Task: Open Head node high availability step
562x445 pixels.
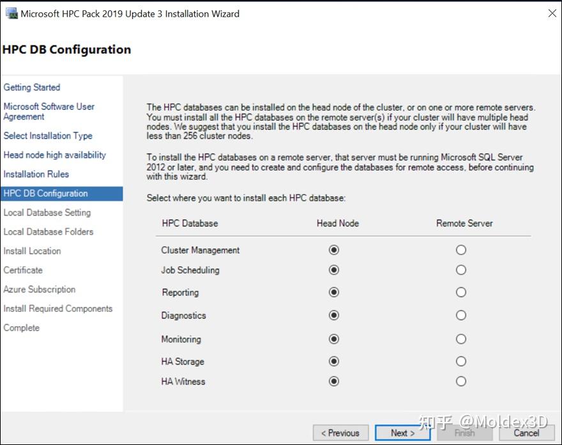Action: tap(55, 155)
